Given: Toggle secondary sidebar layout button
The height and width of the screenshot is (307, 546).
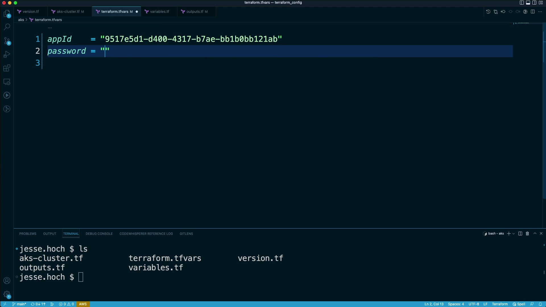Looking at the screenshot, I should click(x=534, y=3).
